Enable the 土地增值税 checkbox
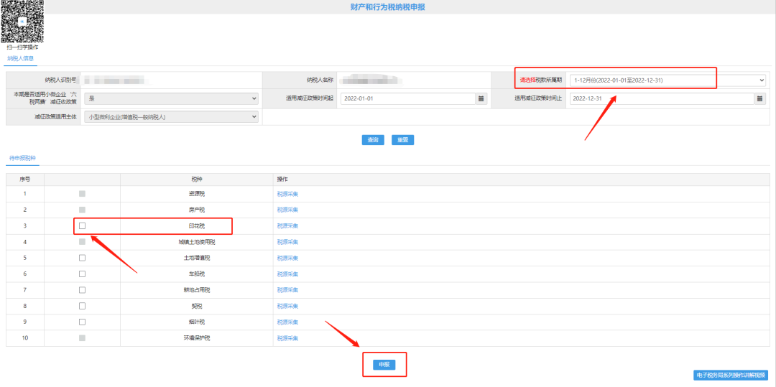The image size is (776, 387). (x=82, y=258)
